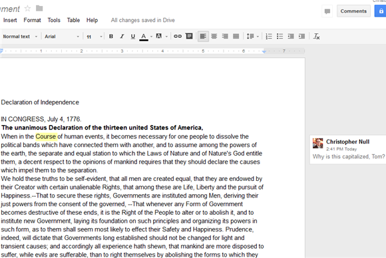The height and width of the screenshot is (258, 386).
Task: Click the comment text 'Why is this capitalized, Tom?'
Action: 349,157
